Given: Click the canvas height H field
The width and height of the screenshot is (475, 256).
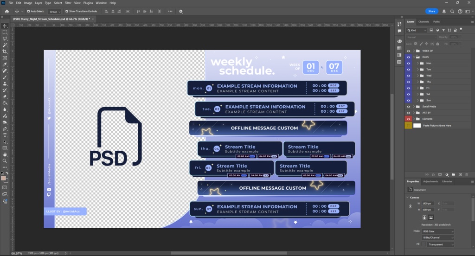Looking at the screenshot, I should coord(428,210).
